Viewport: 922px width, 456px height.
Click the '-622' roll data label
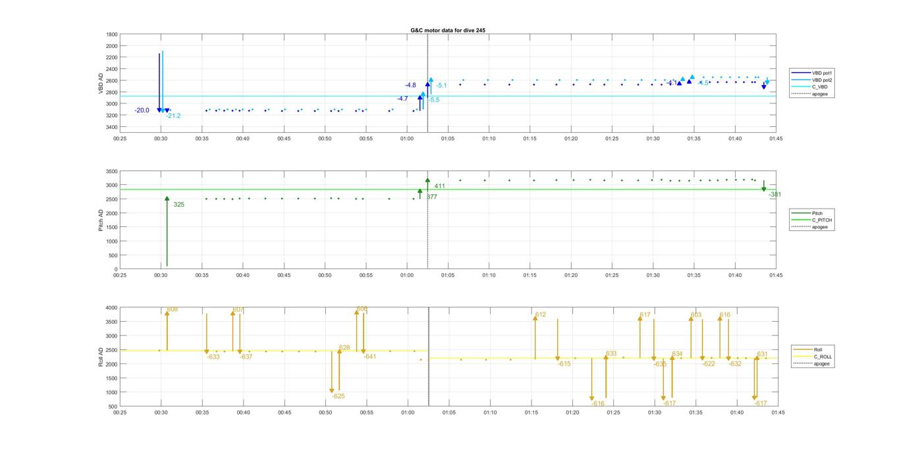coord(709,364)
